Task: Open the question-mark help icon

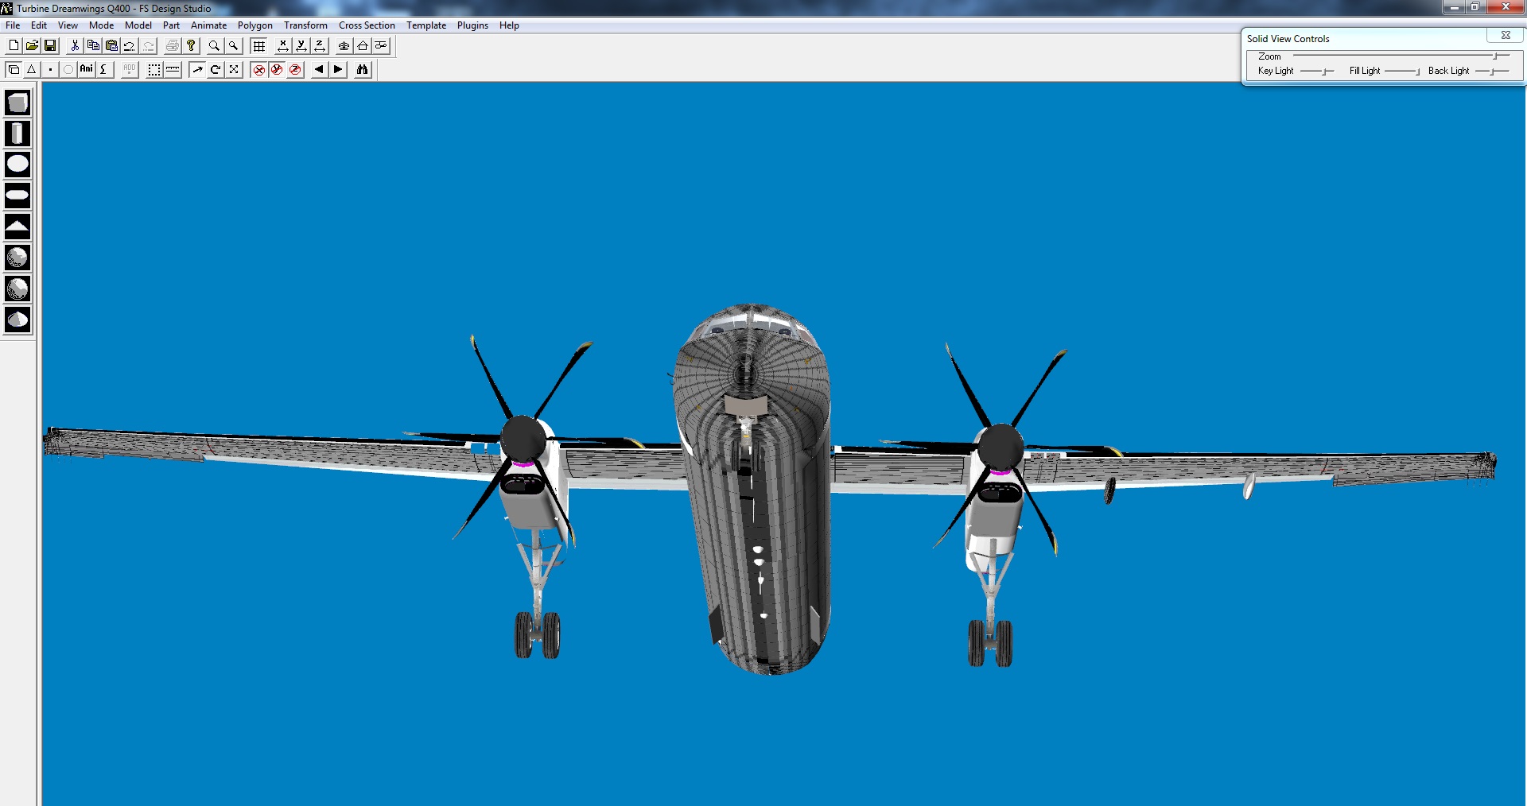Action: 191,46
